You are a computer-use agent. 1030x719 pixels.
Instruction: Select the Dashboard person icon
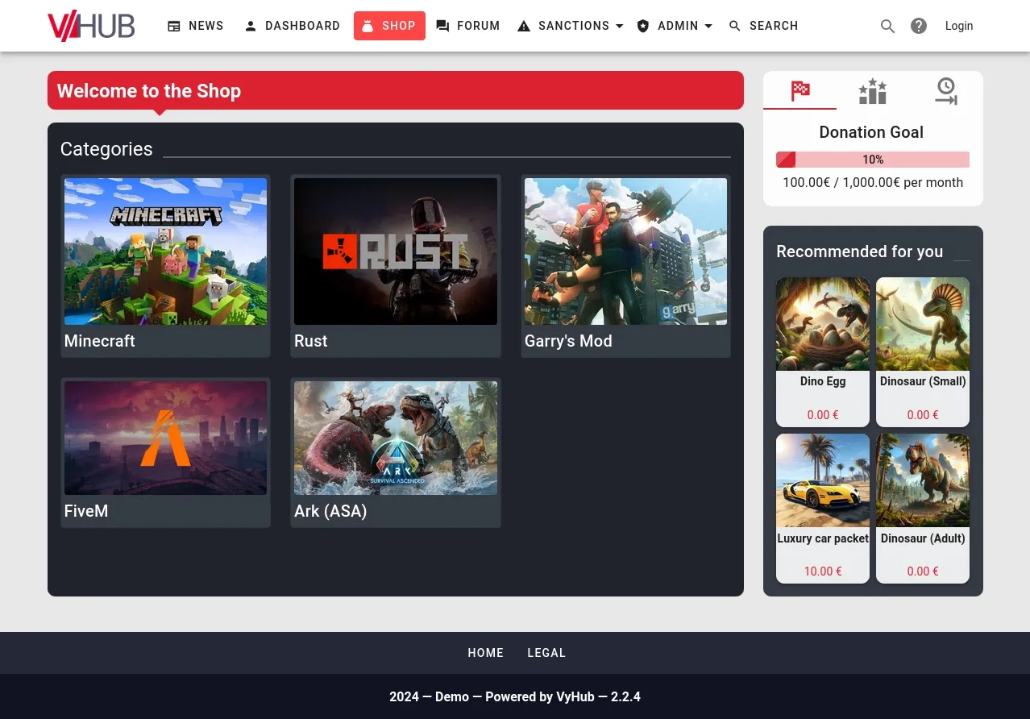pos(251,26)
